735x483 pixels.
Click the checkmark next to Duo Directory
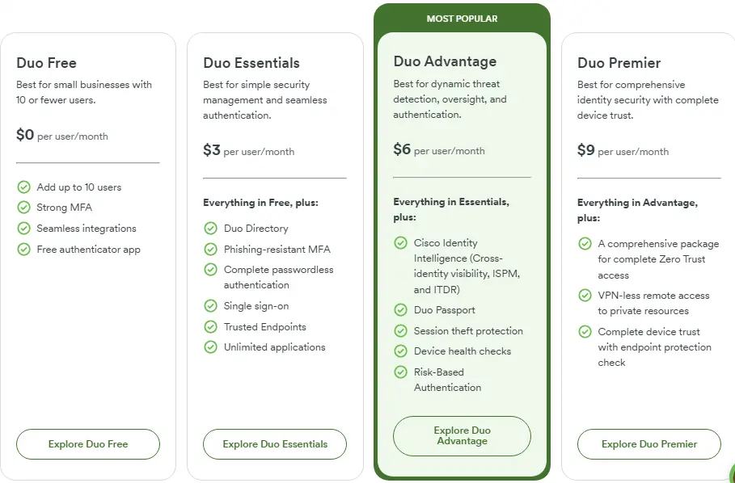[211, 229]
